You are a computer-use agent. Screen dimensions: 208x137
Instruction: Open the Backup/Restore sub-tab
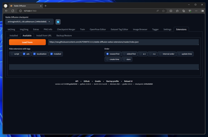coord(64,36)
